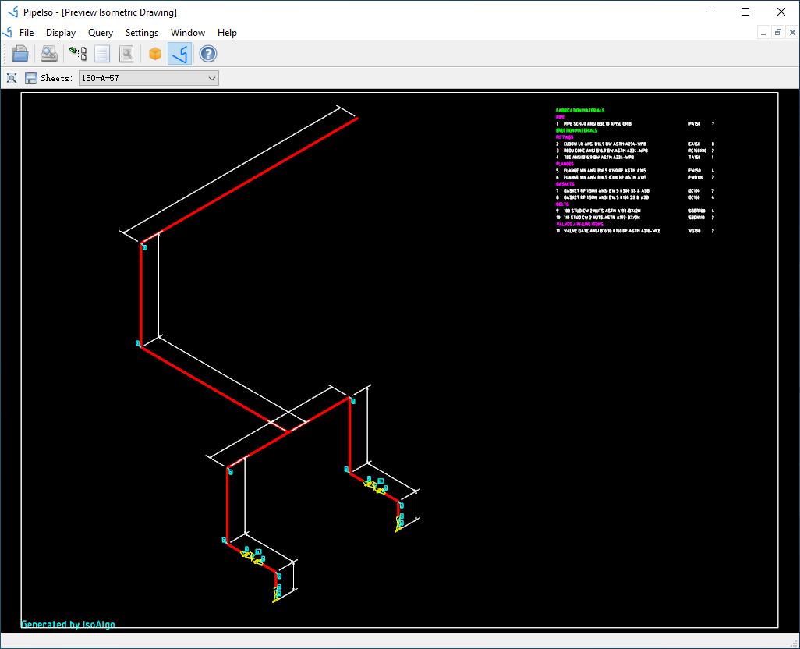Toggle the isometric drawing preview icon
Viewport: 800px width, 649px height.
(x=179, y=54)
